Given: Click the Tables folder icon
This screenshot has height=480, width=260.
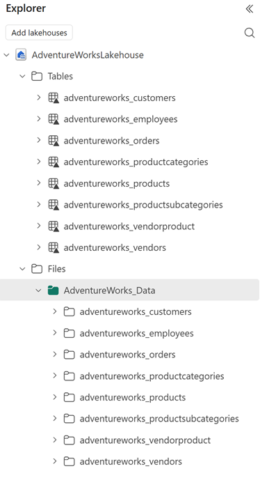Looking at the screenshot, I should (37, 76).
